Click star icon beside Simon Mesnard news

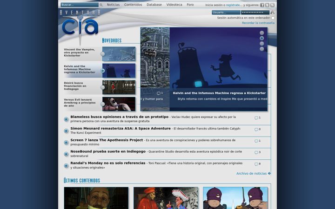click(x=66, y=131)
